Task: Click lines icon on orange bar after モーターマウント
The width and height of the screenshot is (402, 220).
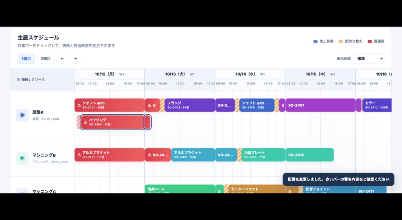Action: (289, 191)
